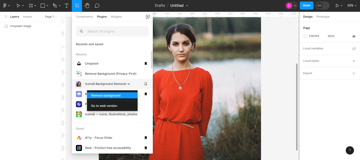This screenshot has height=160, width=360.
Task: Click the Search all plugins field
Action: click(x=112, y=31)
